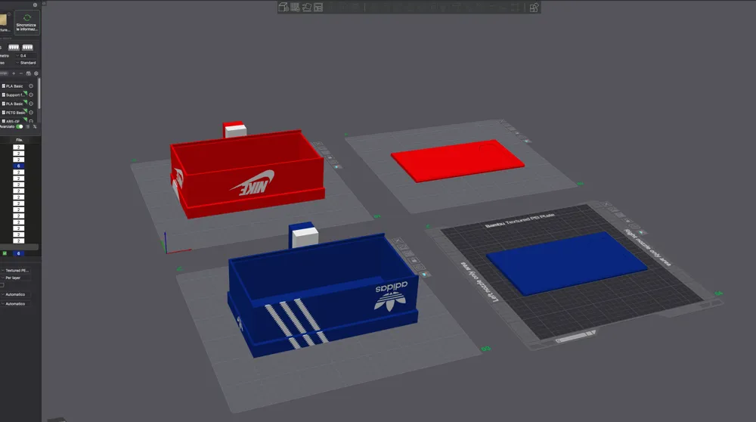The image size is (756, 422).
Task: Select the flat blue lid on textured plate
Action: pyautogui.click(x=566, y=263)
